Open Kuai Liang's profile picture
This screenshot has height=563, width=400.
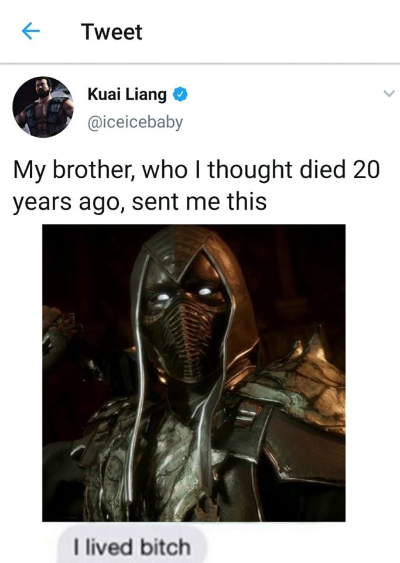(x=43, y=107)
